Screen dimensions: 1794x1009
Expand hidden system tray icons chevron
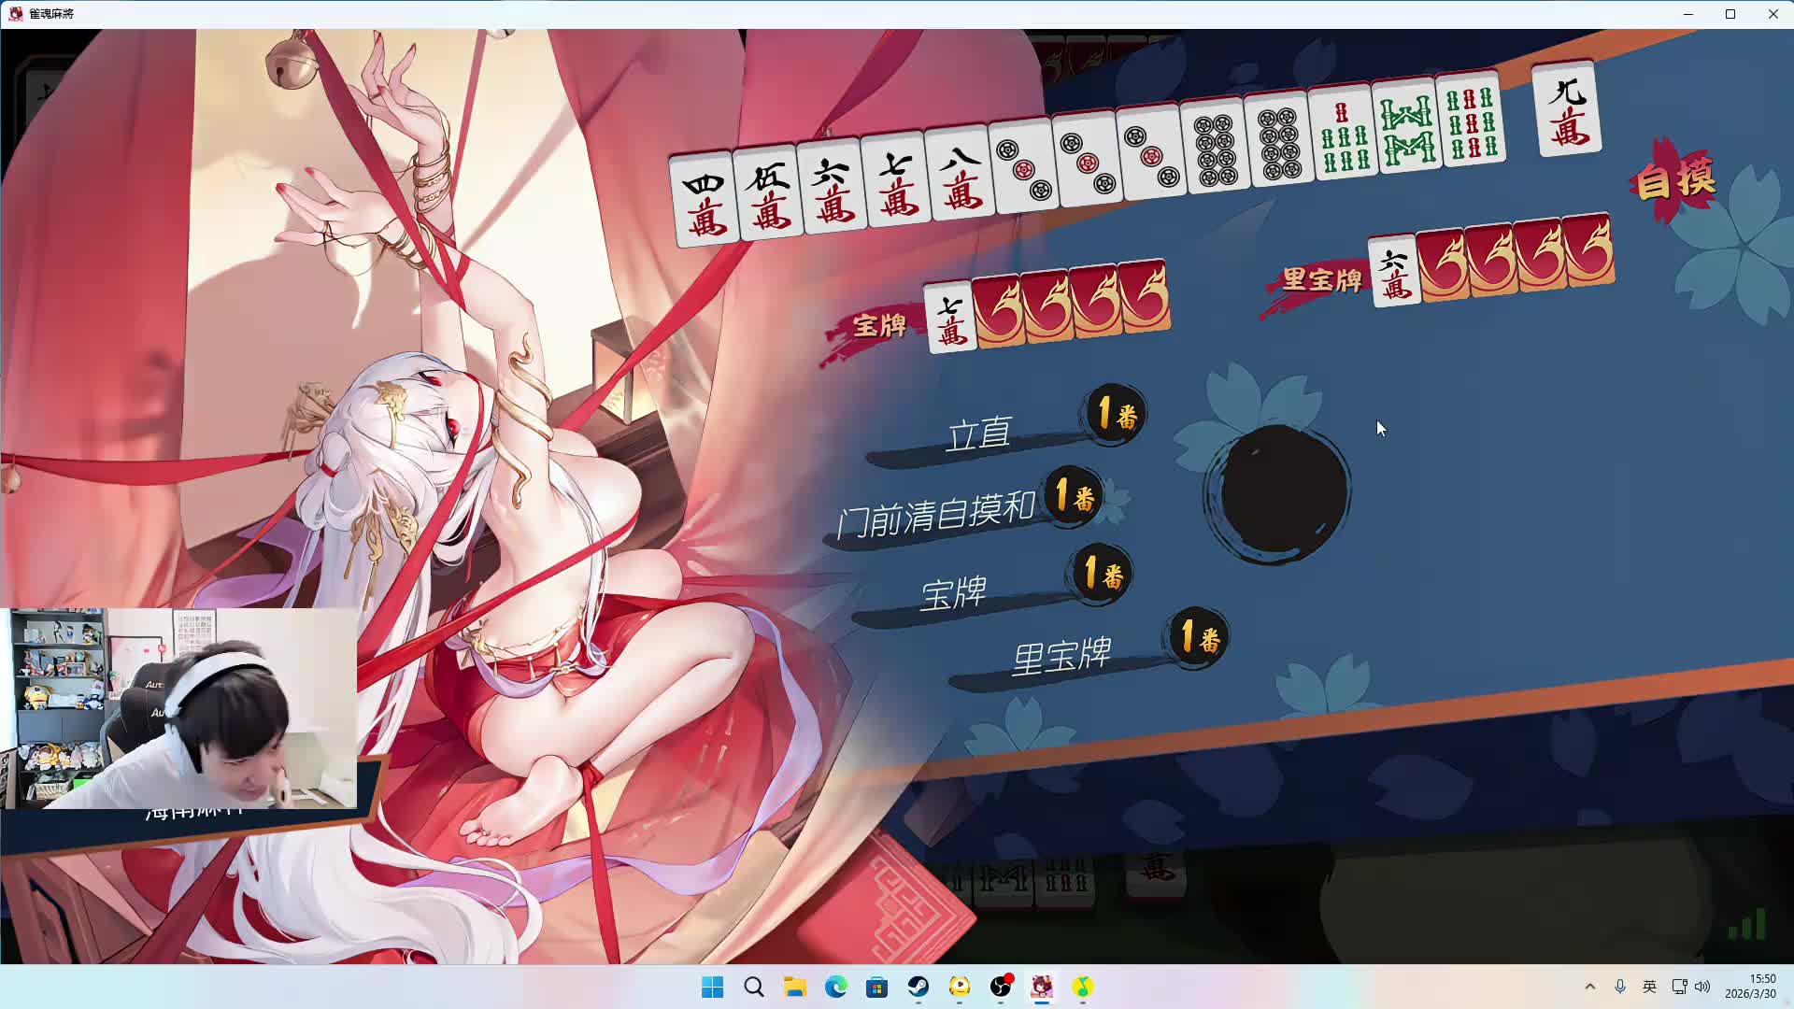(1589, 987)
